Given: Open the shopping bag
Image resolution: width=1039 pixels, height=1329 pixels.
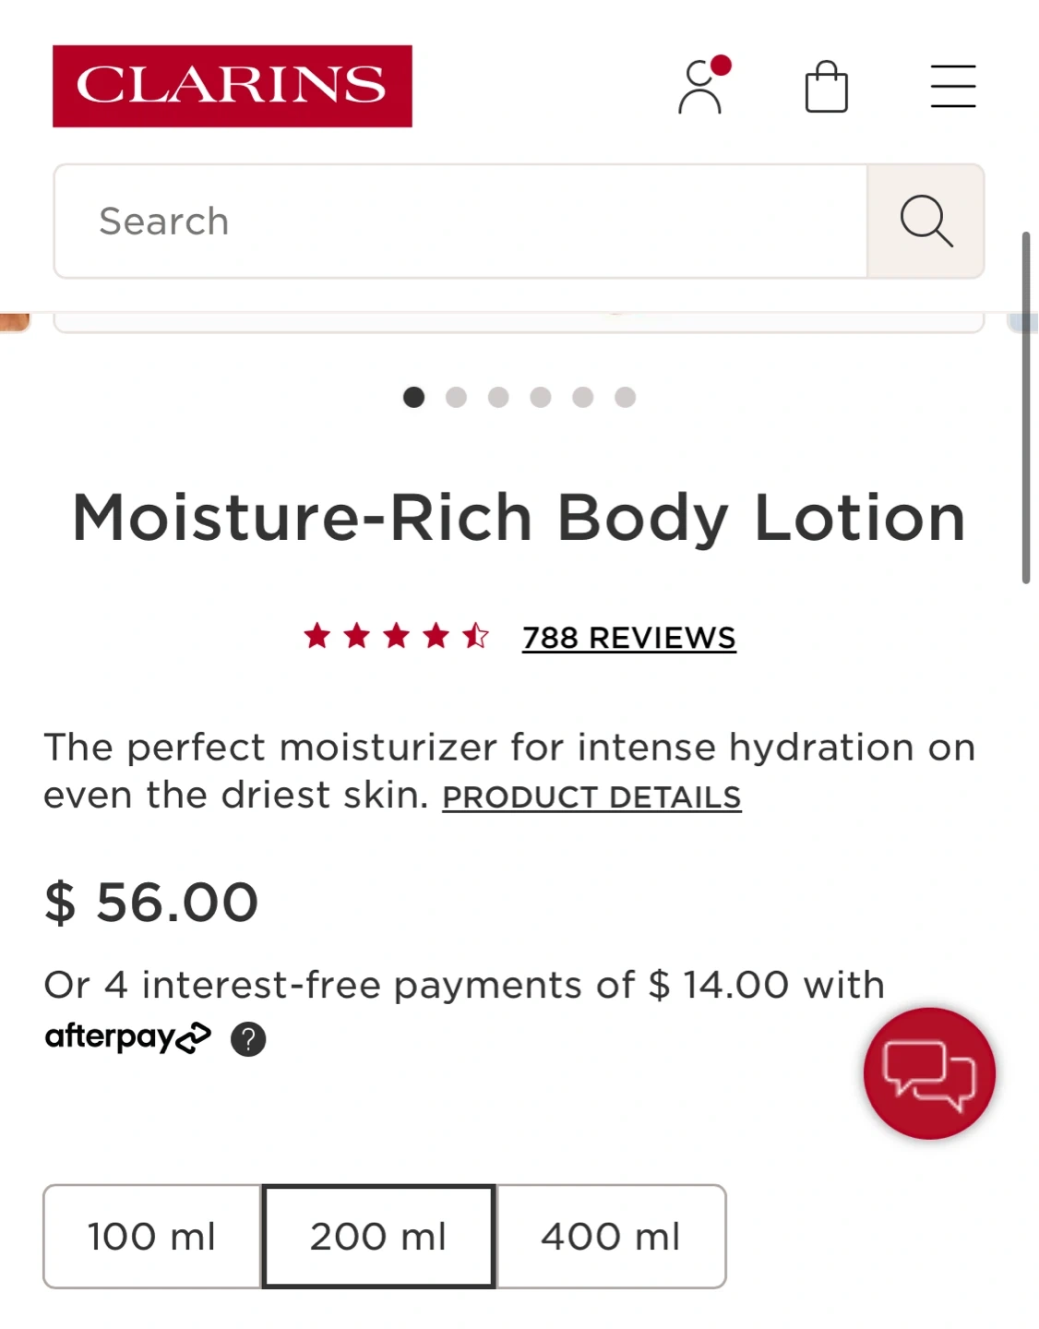Looking at the screenshot, I should tap(826, 87).
